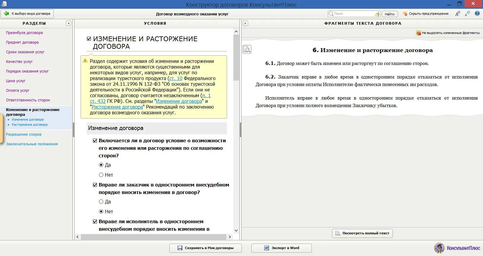
Task: Click horizontal scroll right arrow
Action: (x=230, y=237)
